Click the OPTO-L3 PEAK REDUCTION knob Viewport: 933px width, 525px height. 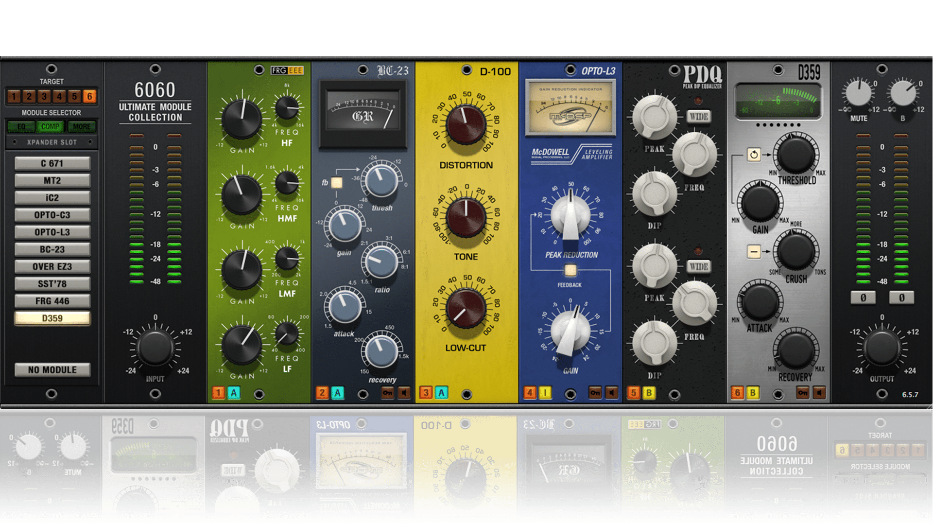(570, 216)
